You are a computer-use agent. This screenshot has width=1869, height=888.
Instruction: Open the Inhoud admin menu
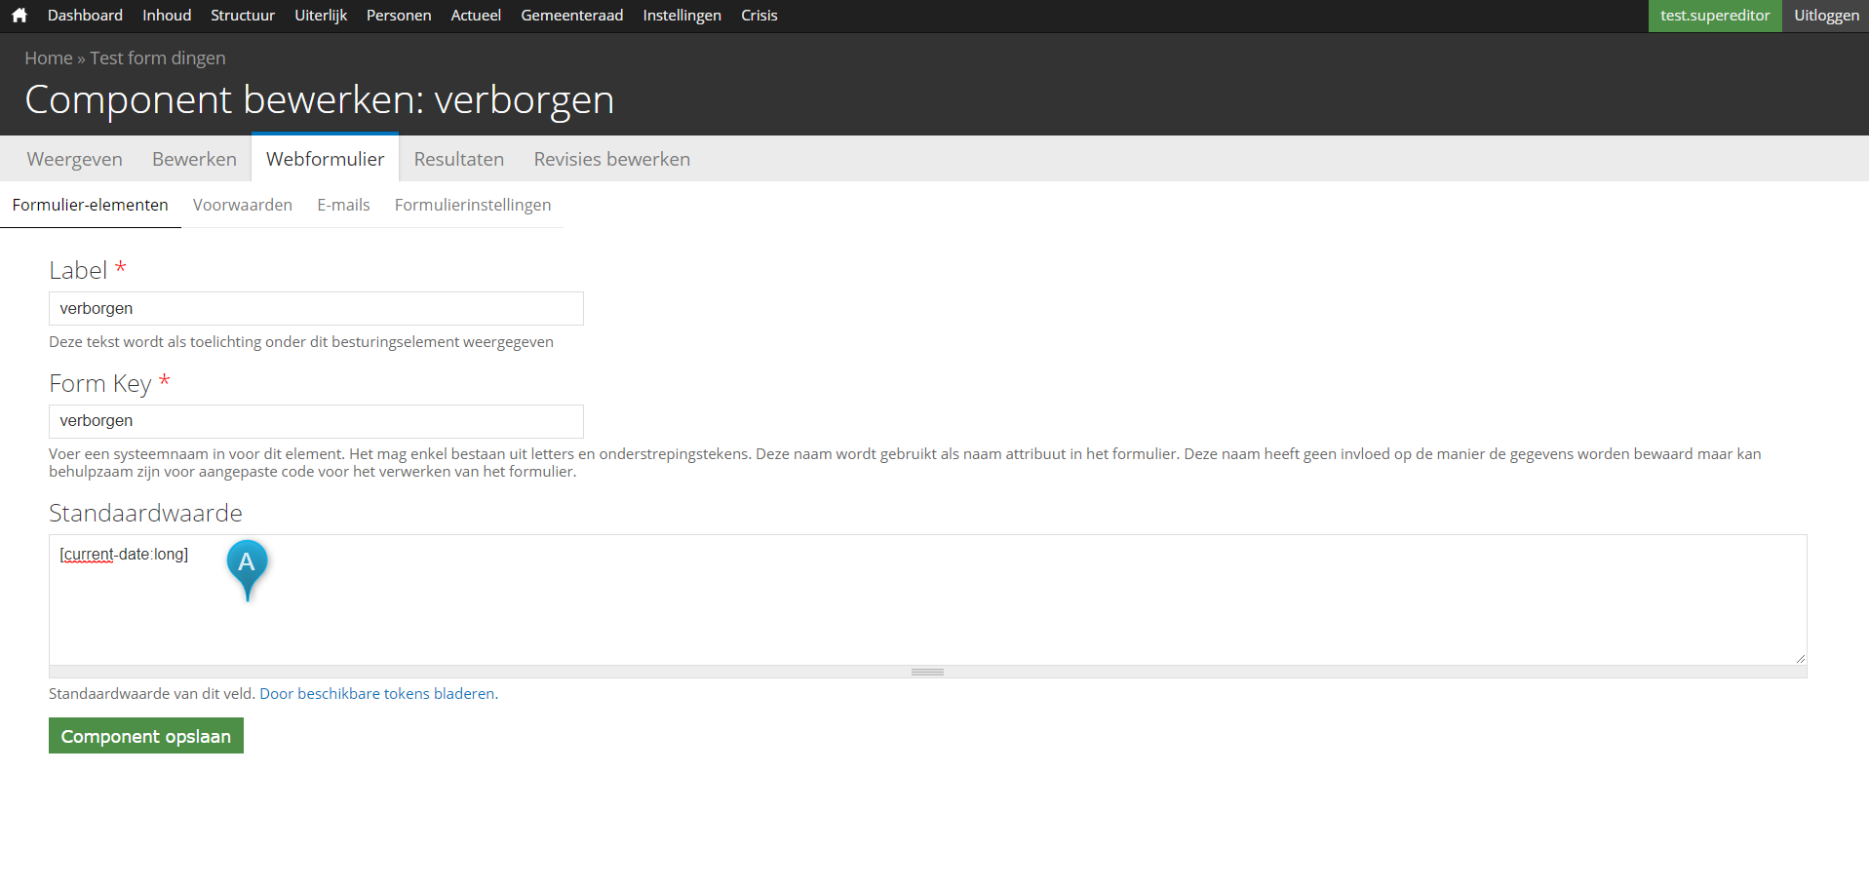coord(167,16)
